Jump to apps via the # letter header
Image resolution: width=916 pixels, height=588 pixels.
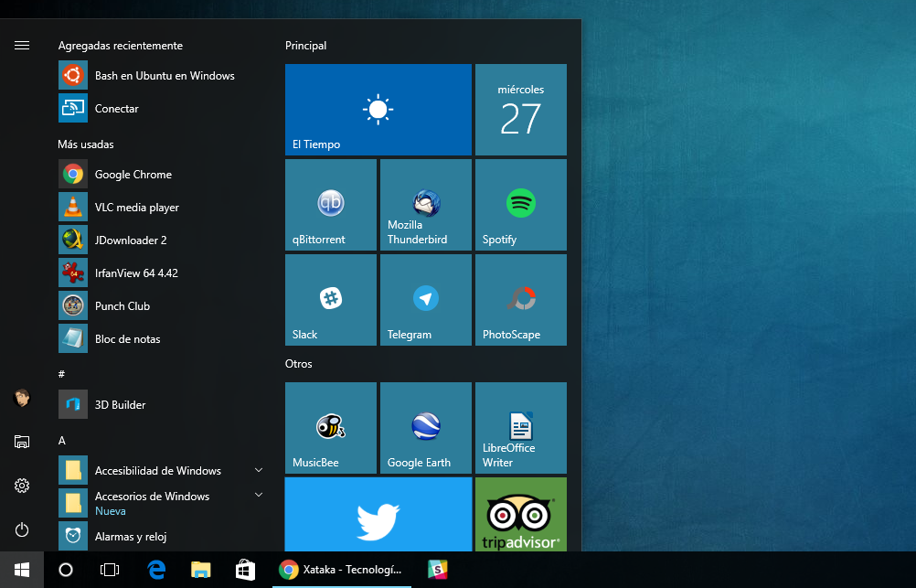point(61,374)
